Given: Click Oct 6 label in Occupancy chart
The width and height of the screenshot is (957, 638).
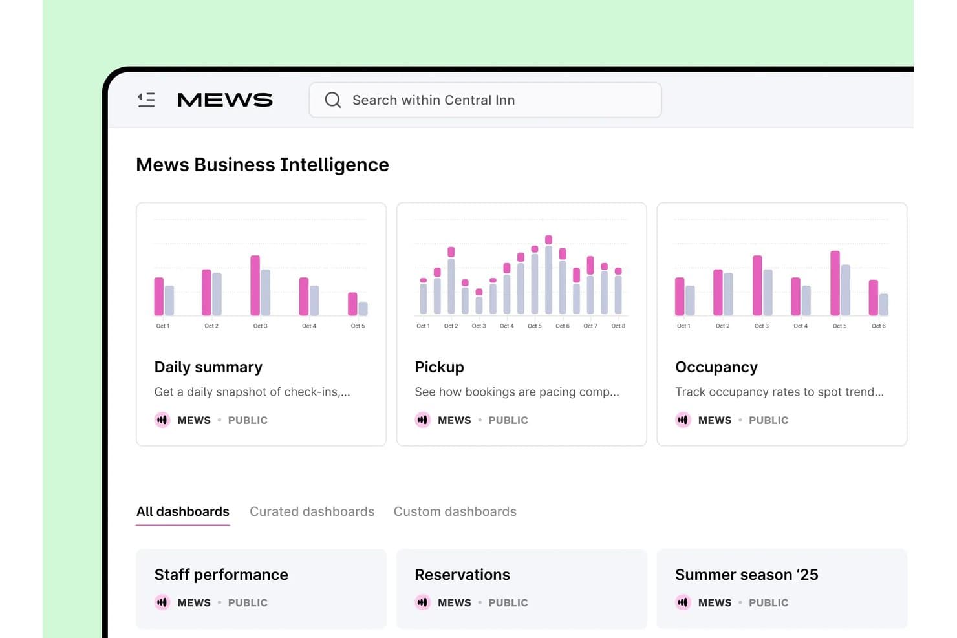Looking at the screenshot, I should click(879, 326).
